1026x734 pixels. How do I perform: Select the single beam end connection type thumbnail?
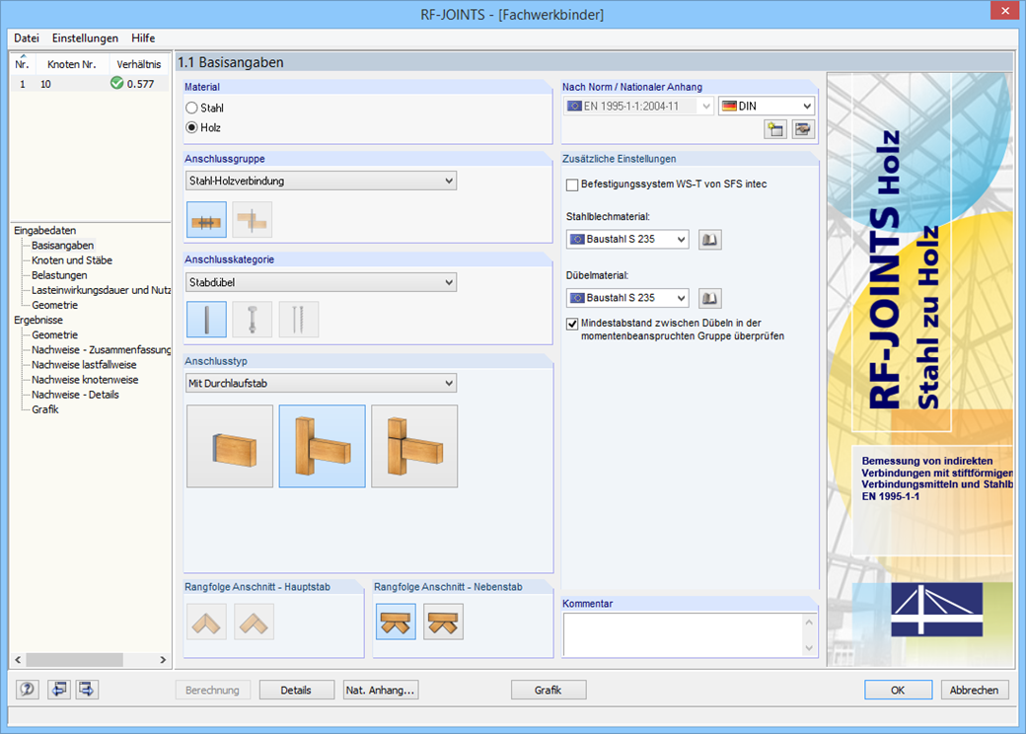point(230,446)
